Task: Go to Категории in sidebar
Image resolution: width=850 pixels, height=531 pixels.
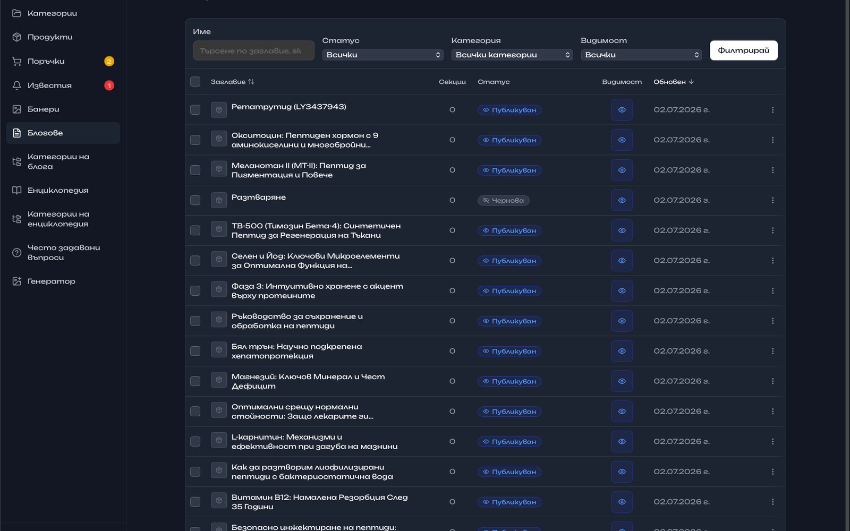Action: click(x=63, y=13)
